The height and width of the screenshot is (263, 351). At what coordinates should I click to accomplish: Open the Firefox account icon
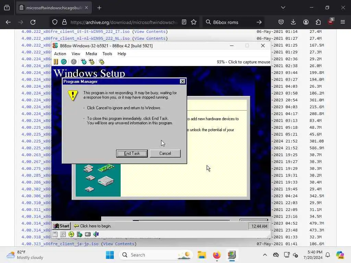[x=306, y=22]
